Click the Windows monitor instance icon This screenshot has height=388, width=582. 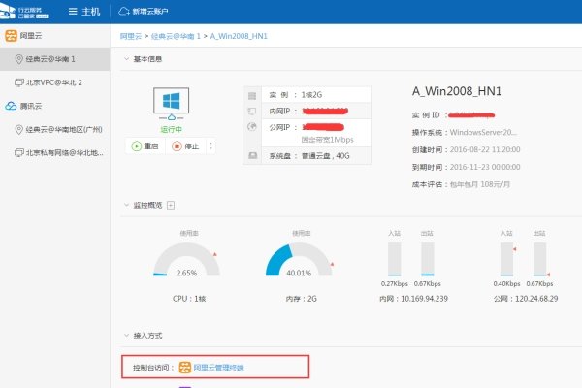click(x=171, y=104)
